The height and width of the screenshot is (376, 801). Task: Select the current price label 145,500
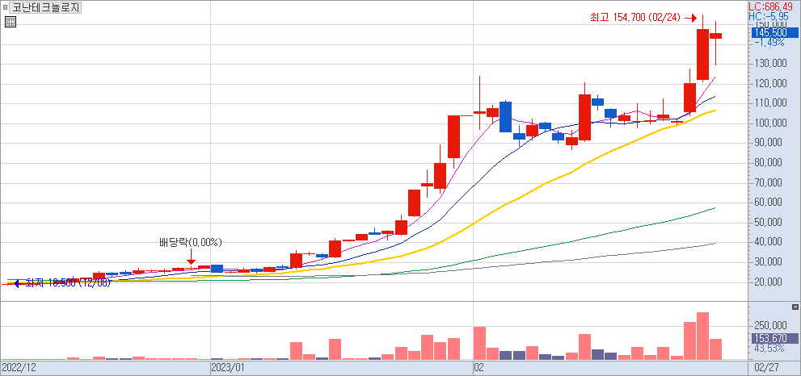point(775,32)
